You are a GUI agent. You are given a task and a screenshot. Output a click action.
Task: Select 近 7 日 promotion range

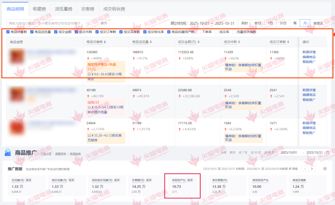243,153
